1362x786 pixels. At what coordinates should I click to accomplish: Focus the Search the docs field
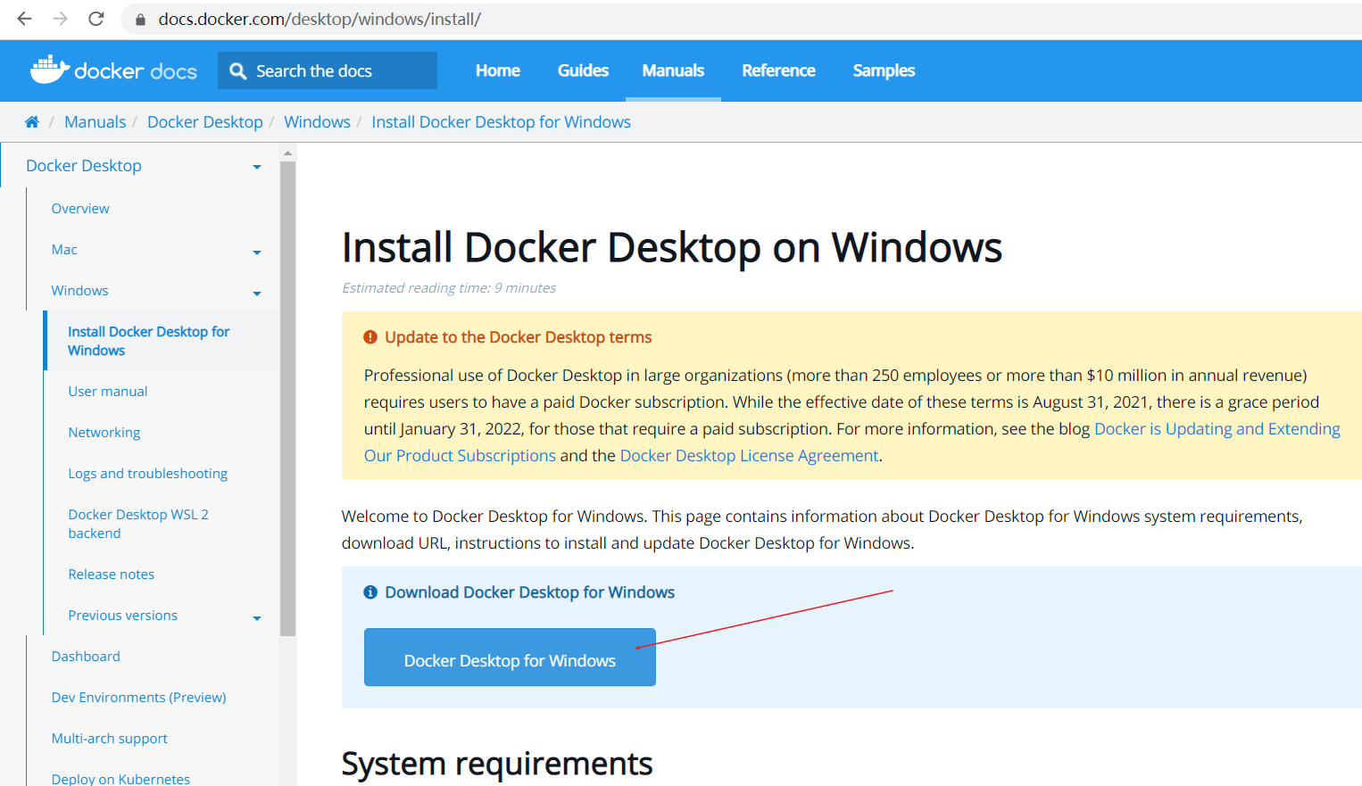pyautogui.click(x=328, y=70)
